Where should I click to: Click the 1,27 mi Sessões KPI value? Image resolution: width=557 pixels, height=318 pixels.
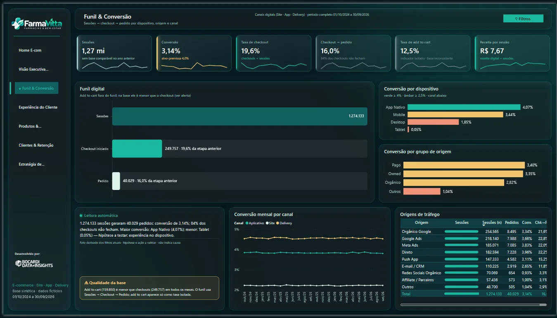point(93,51)
